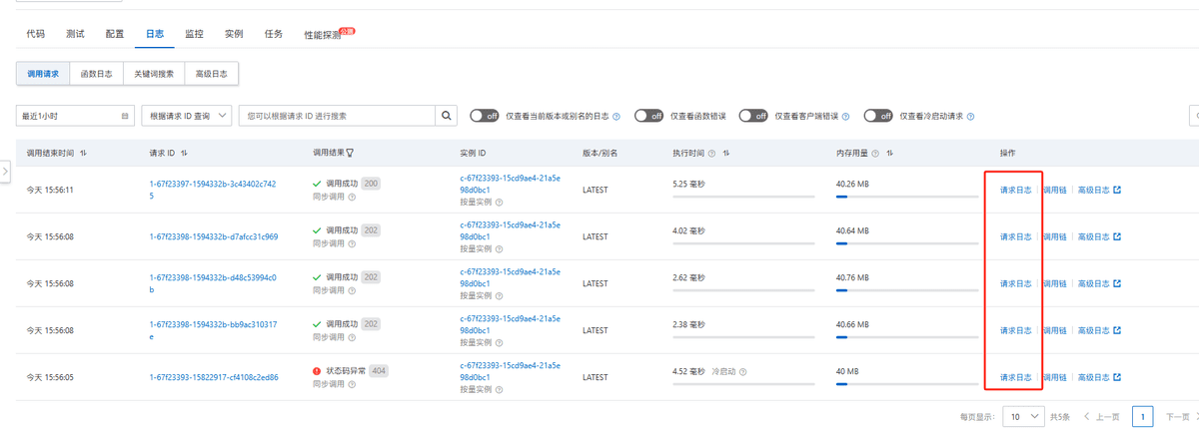
Task: Open the 调用结果 filter icon
Action: point(350,153)
